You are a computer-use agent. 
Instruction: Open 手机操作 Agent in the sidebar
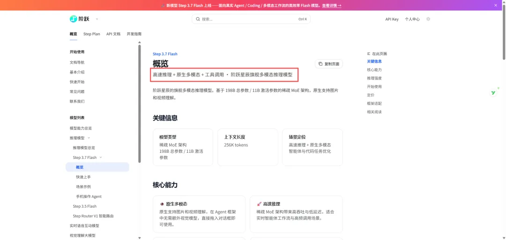tap(89, 196)
